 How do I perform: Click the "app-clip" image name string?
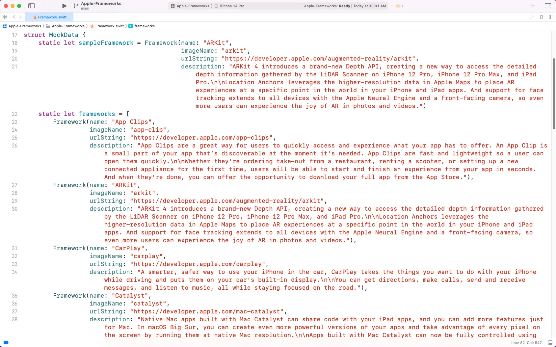point(148,130)
